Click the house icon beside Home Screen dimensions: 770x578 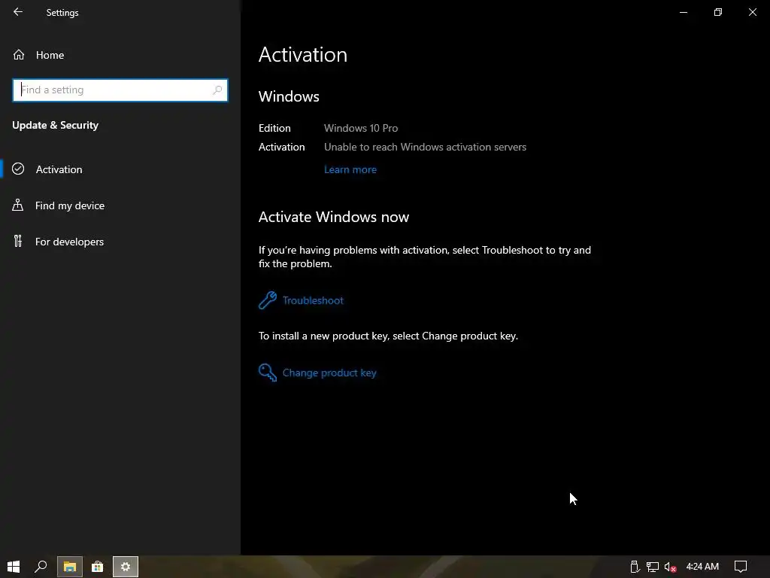[x=19, y=54]
